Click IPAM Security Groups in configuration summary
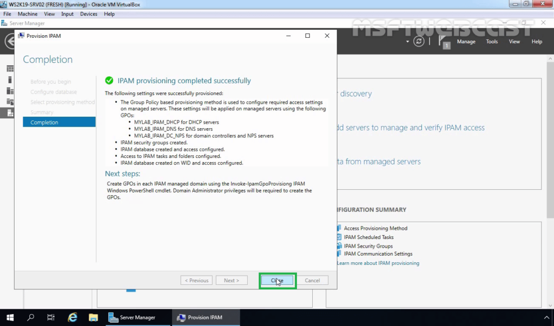This screenshot has height=326, width=554. (368, 246)
